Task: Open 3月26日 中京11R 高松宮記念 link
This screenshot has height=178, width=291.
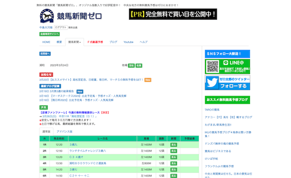Action: coord(70,116)
